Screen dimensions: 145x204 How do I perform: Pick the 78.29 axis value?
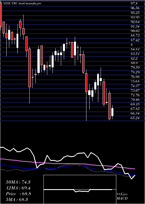[x=135, y=72]
